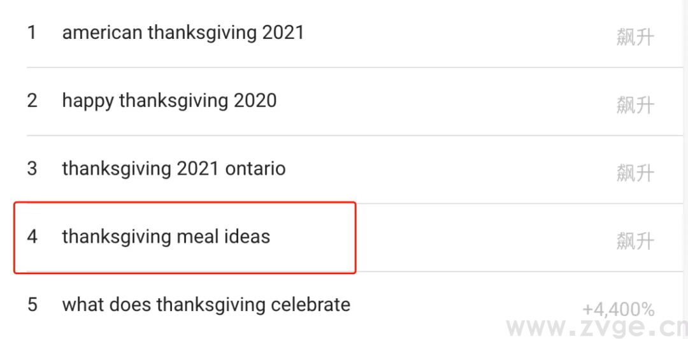This screenshot has height=339, width=688.
Task: Select rank number 5 in the list
Action: pyautogui.click(x=32, y=305)
